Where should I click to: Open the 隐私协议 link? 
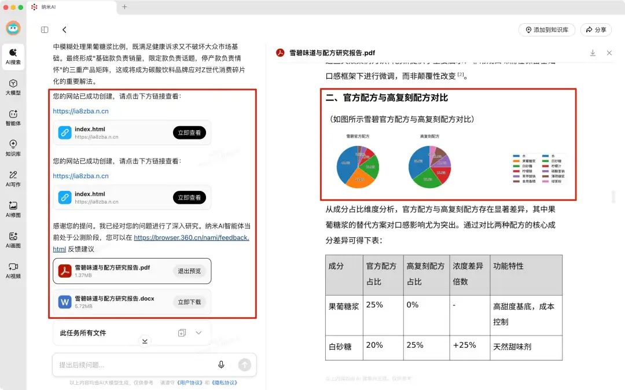225,383
